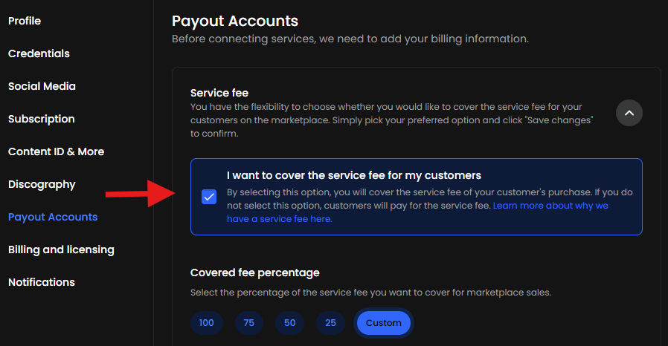This screenshot has height=346, width=668.
Task: Open the Profile settings page
Action: click(25, 21)
